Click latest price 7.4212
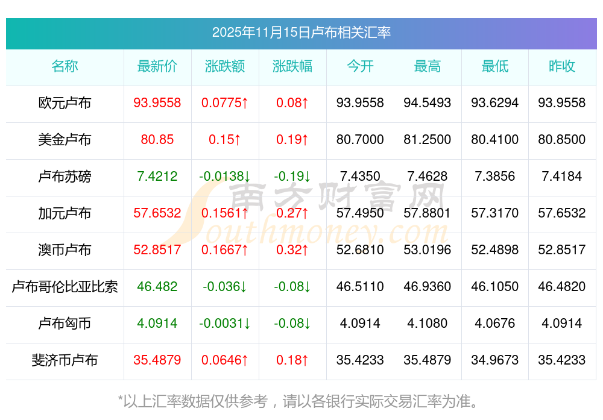 [x=157, y=177]
